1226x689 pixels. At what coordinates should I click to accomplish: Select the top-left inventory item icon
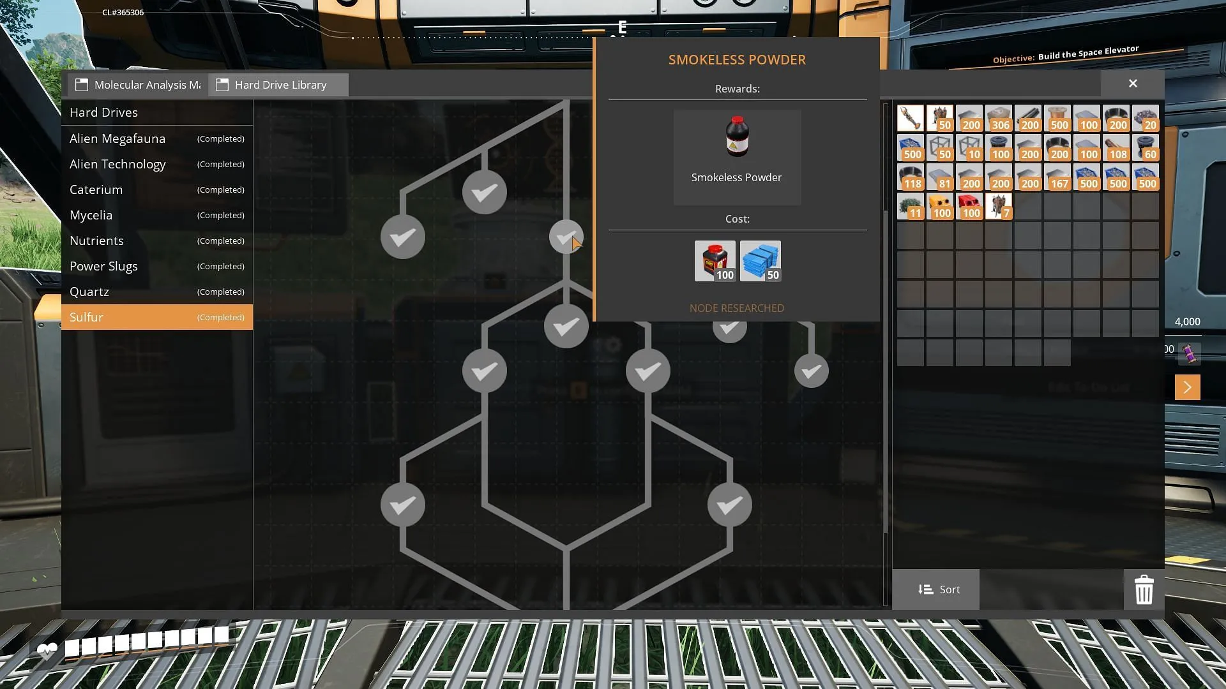(x=910, y=118)
